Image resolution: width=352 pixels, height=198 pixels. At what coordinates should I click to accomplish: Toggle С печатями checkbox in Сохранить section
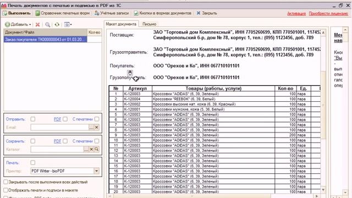pos(97,141)
